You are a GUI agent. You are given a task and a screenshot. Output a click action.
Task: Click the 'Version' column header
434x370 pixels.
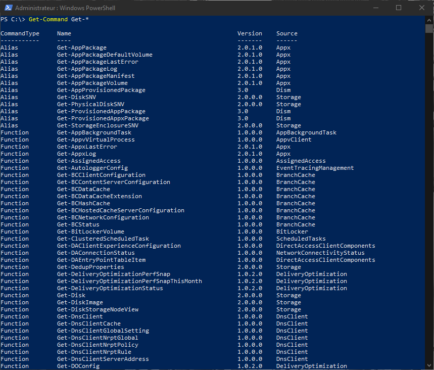click(x=250, y=33)
